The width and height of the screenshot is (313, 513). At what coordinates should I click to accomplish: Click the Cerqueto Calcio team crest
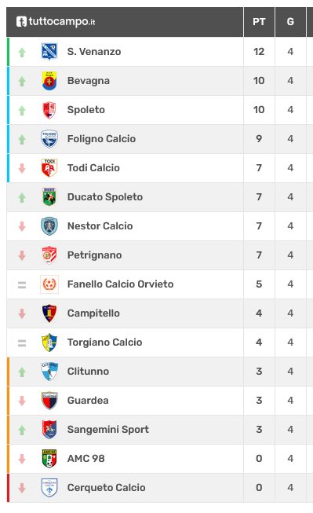[x=49, y=488]
